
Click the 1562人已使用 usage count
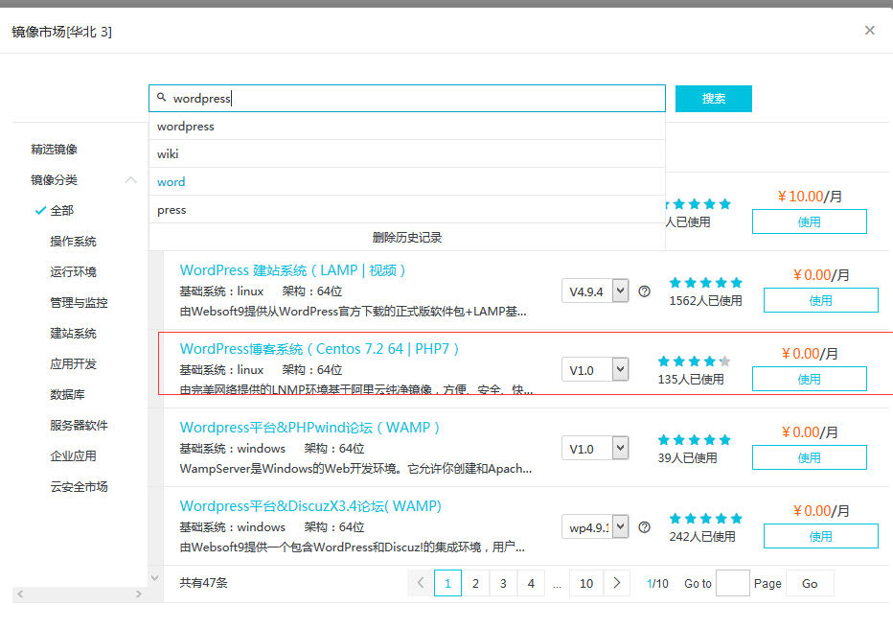pos(705,301)
